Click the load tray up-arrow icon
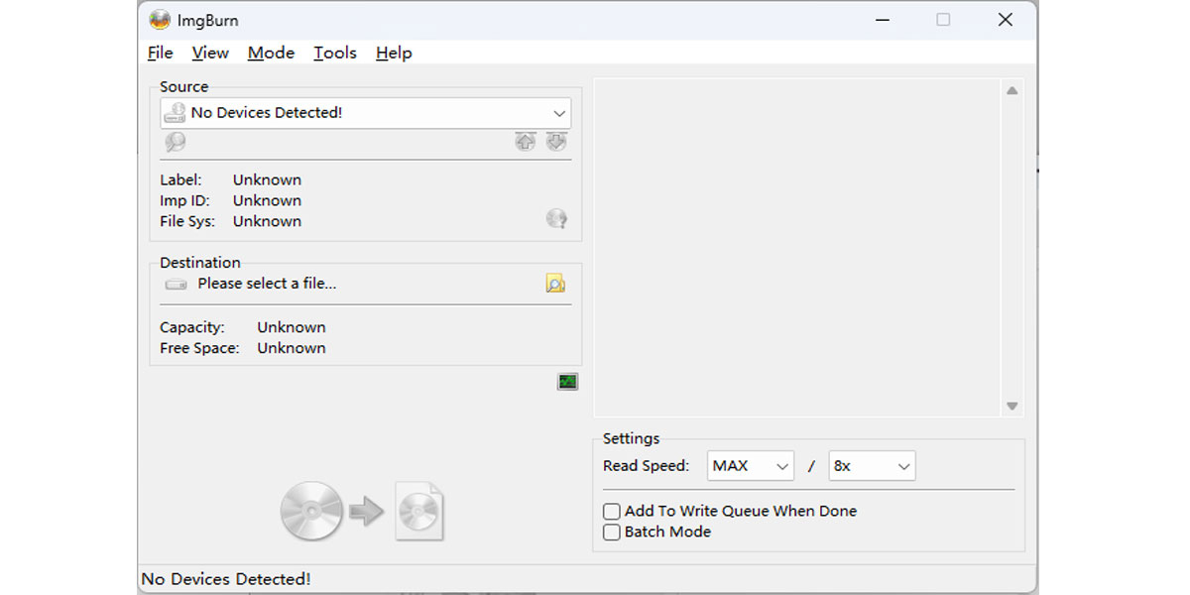 pyautogui.click(x=525, y=142)
